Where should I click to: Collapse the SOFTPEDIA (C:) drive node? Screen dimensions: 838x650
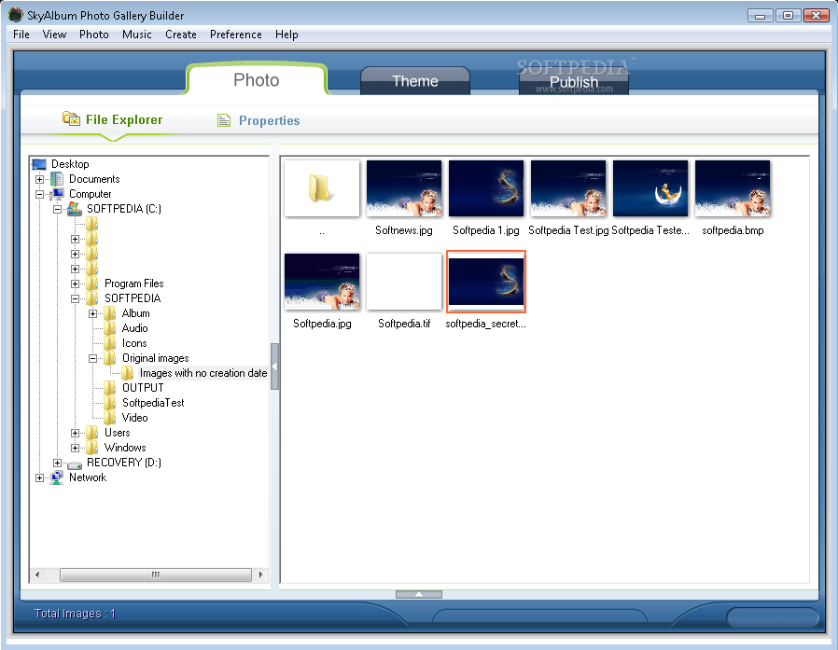pos(57,210)
